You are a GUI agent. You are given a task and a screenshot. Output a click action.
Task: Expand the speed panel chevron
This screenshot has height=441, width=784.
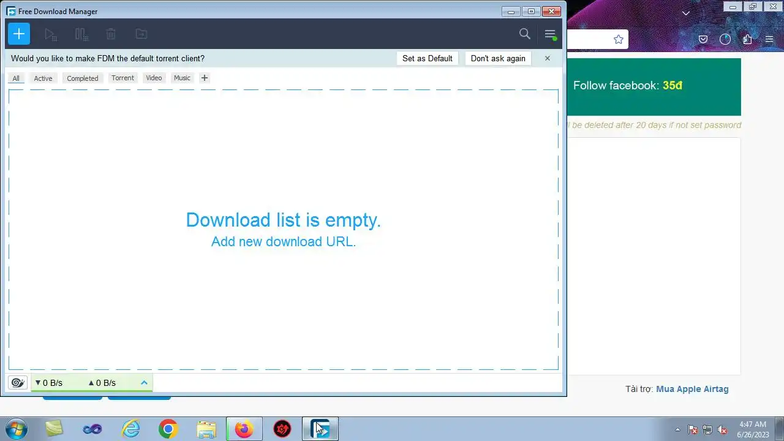145,383
